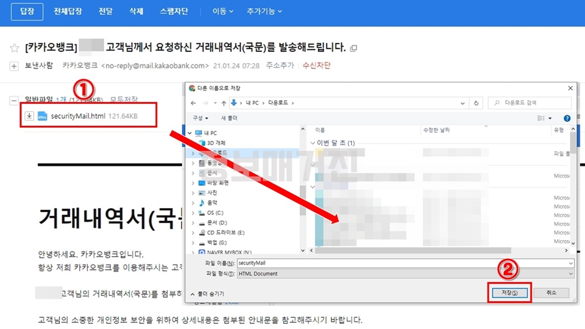585x329 pixels.
Task: Click 주소추가 add address link
Action: (x=279, y=66)
